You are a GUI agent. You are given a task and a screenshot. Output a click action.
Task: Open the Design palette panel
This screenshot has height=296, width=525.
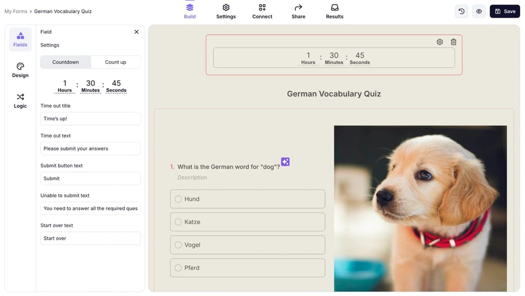pyautogui.click(x=20, y=70)
